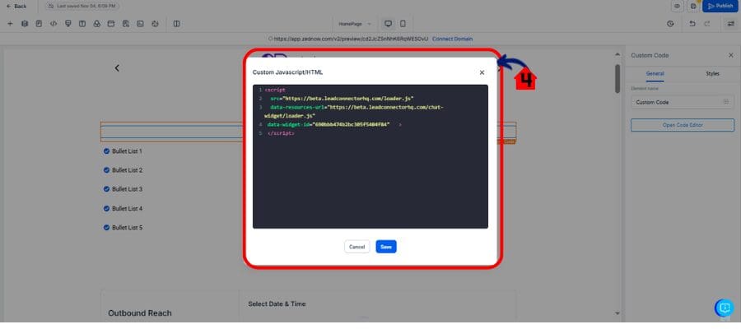Click the Connect Domain link
Viewport: 741px width, 329px height.
[452, 39]
